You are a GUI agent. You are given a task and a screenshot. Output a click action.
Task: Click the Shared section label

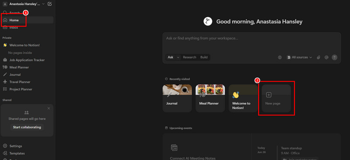[7, 100]
